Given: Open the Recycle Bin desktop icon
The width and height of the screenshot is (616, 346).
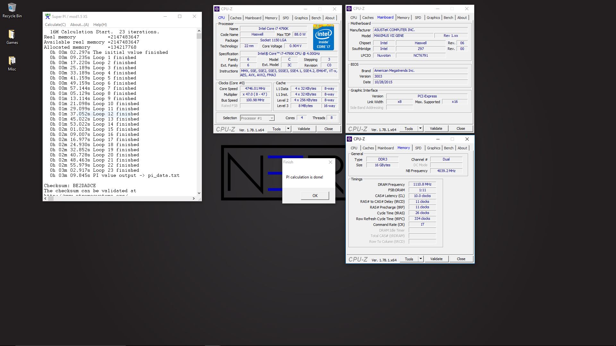Looking at the screenshot, I should (x=12, y=10).
